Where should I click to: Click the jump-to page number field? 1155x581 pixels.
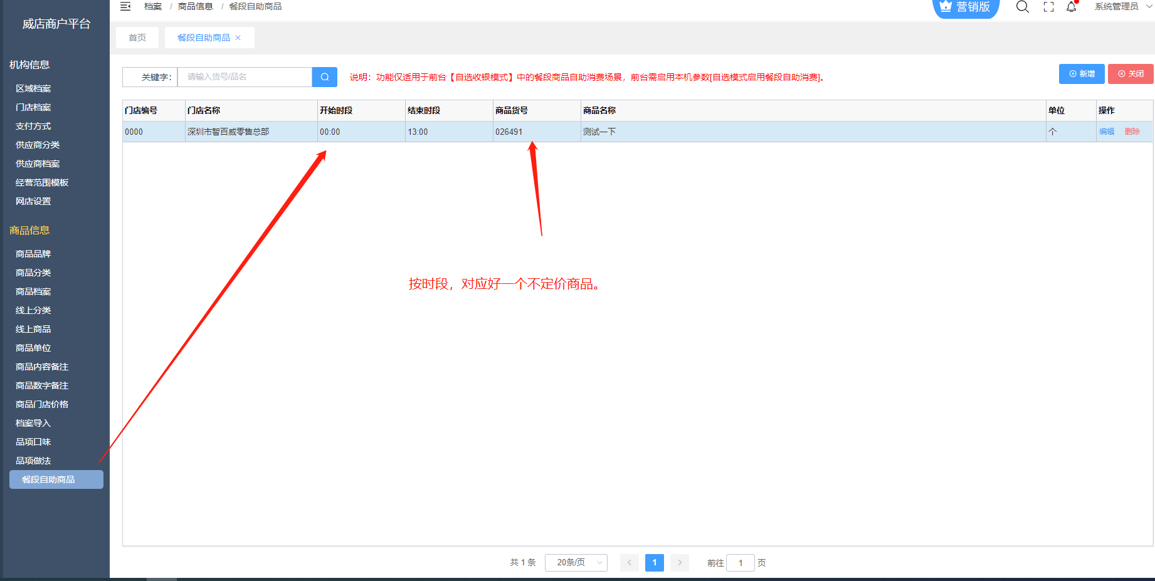(740, 563)
